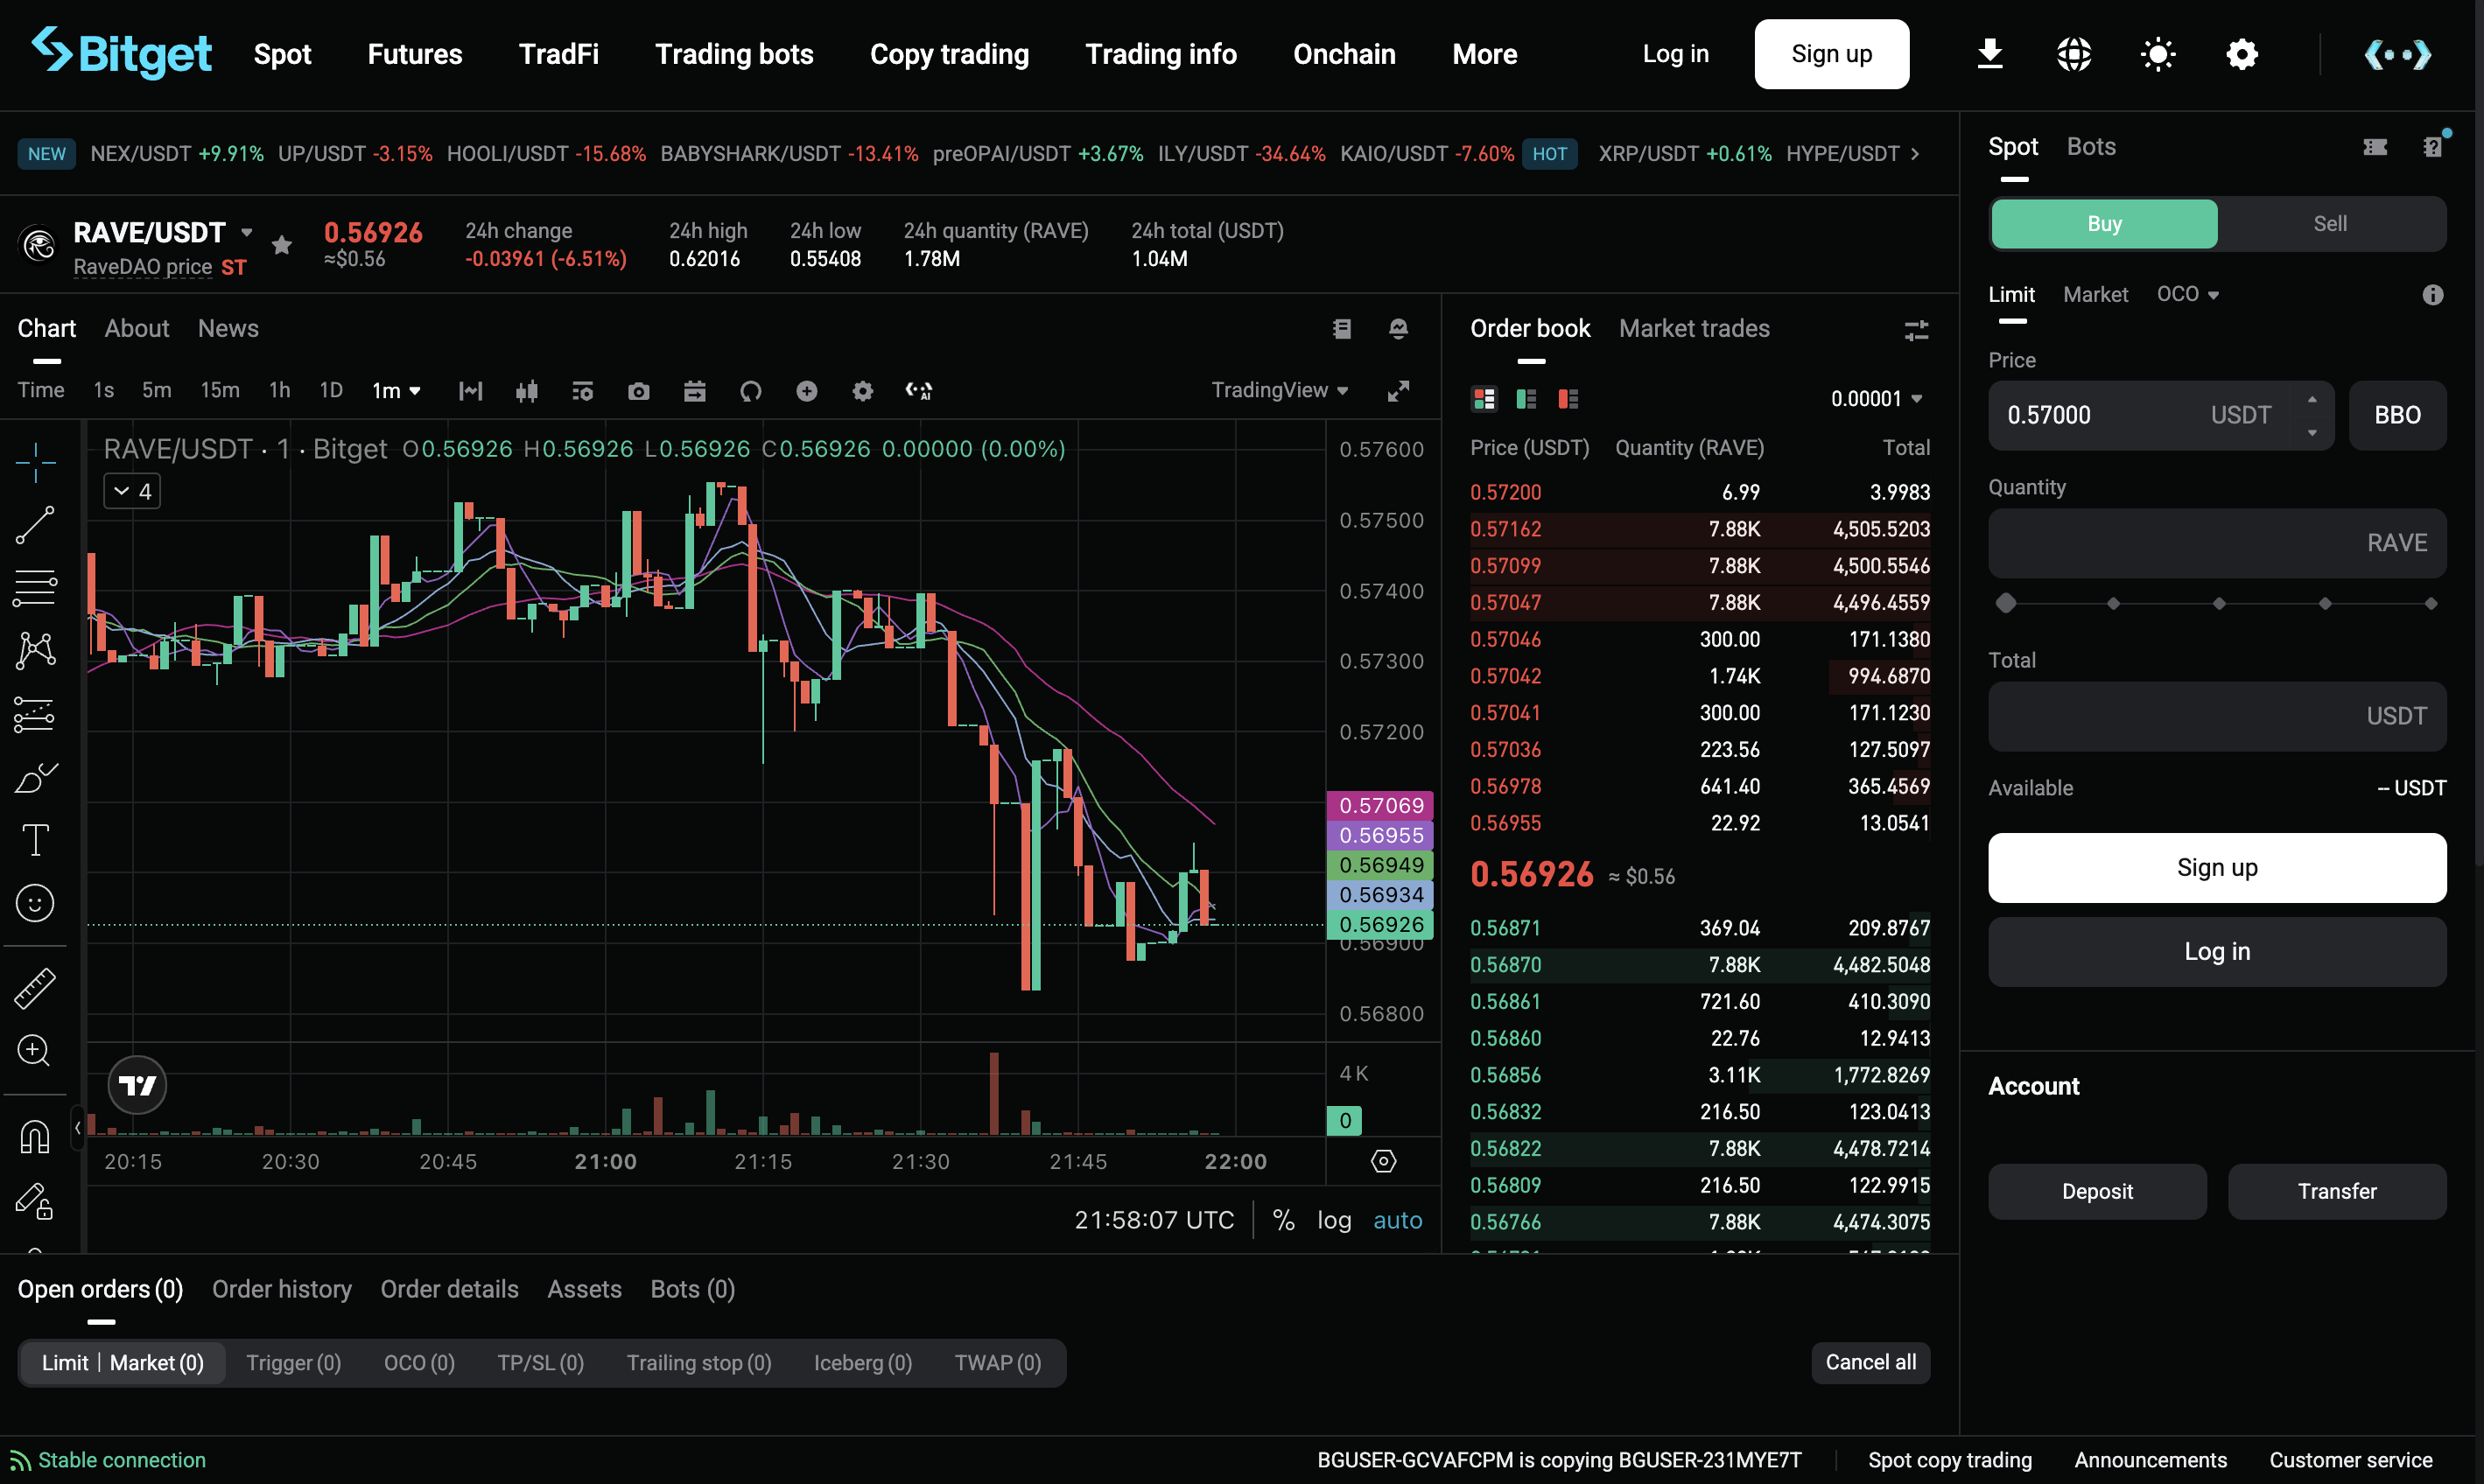
Task: Collapse the drawing toolbar side arrow
Action: pyautogui.click(x=77, y=1128)
